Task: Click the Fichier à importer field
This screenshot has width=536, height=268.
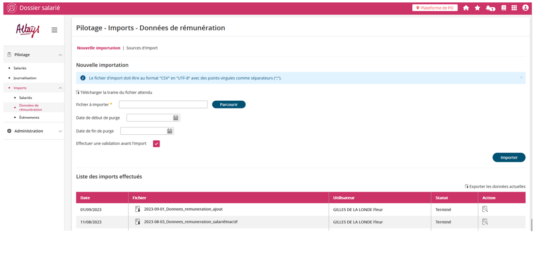Action: pyautogui.click(x=163, y=105)
